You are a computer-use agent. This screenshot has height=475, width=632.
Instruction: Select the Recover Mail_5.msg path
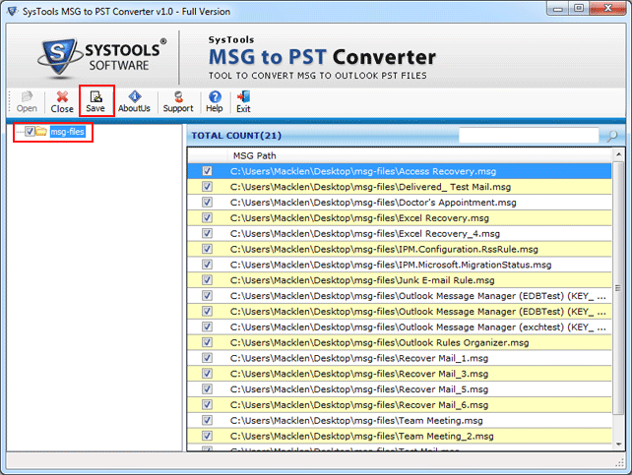click(x=359, y=389)
